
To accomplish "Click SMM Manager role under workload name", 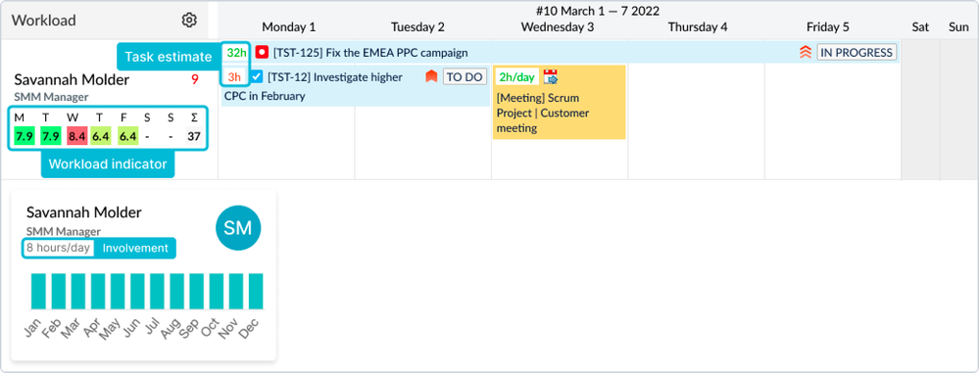I will pyautogui.click(x=51, y=97).
